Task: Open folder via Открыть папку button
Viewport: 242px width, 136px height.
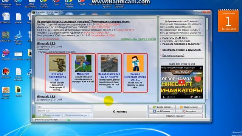Action: pyautogui.click(x=189, y=107)
